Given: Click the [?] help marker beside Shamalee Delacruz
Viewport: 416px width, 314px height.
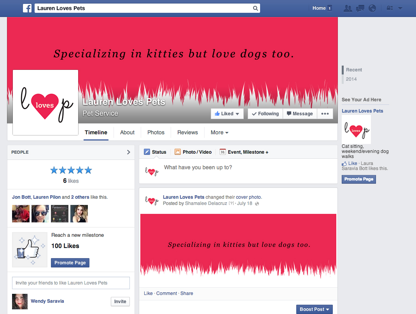Looking at the screenshot, I should tap(231, 203).
